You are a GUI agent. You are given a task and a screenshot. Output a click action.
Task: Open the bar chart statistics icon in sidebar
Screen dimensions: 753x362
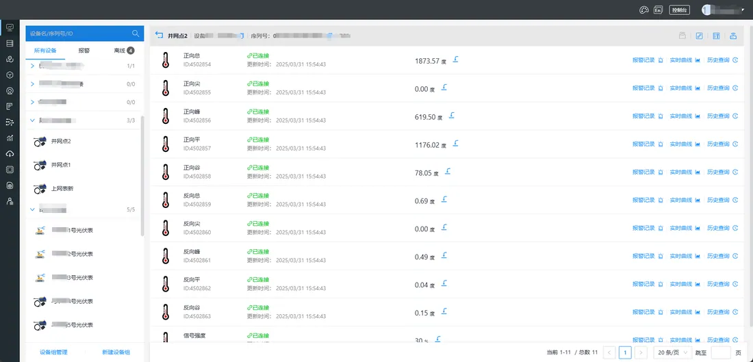10,138
